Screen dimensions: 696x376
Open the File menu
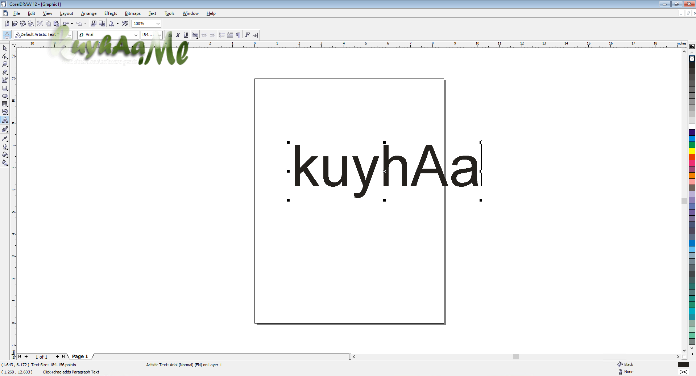click(16, 13)
